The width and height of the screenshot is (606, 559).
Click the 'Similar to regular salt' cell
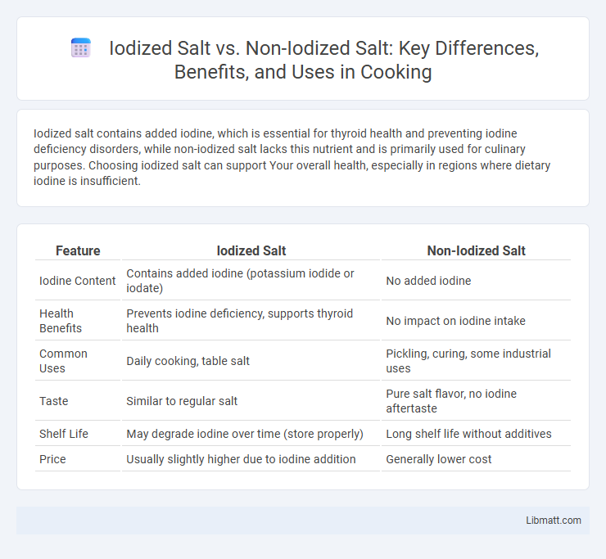click(x=251, y=401)
